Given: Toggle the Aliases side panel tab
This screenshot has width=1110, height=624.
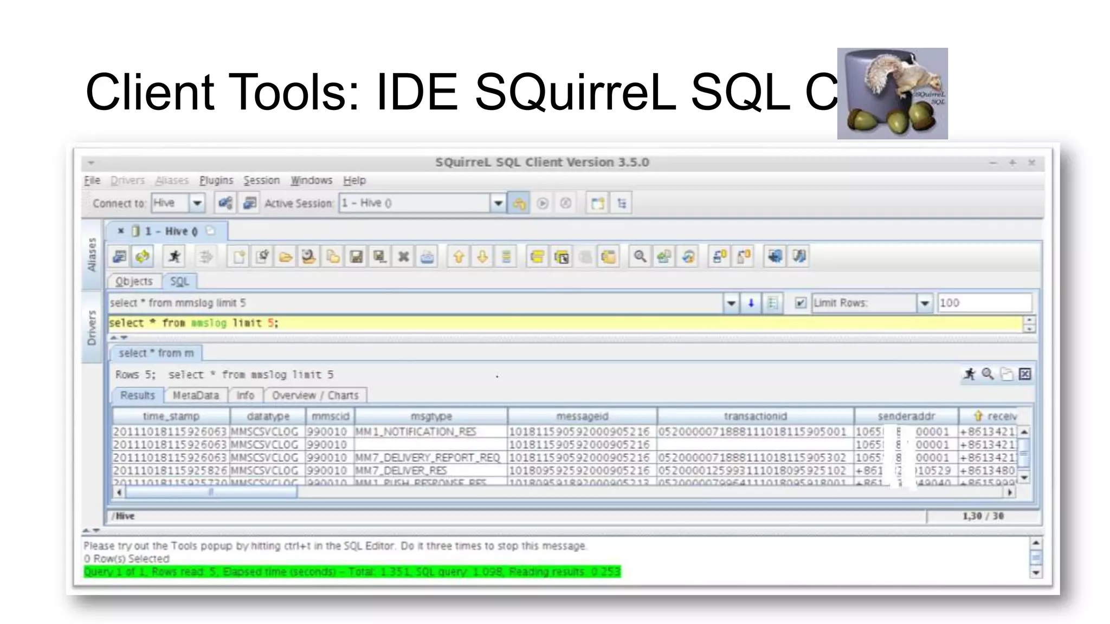Looking at the screenshot, I should 92,255.
